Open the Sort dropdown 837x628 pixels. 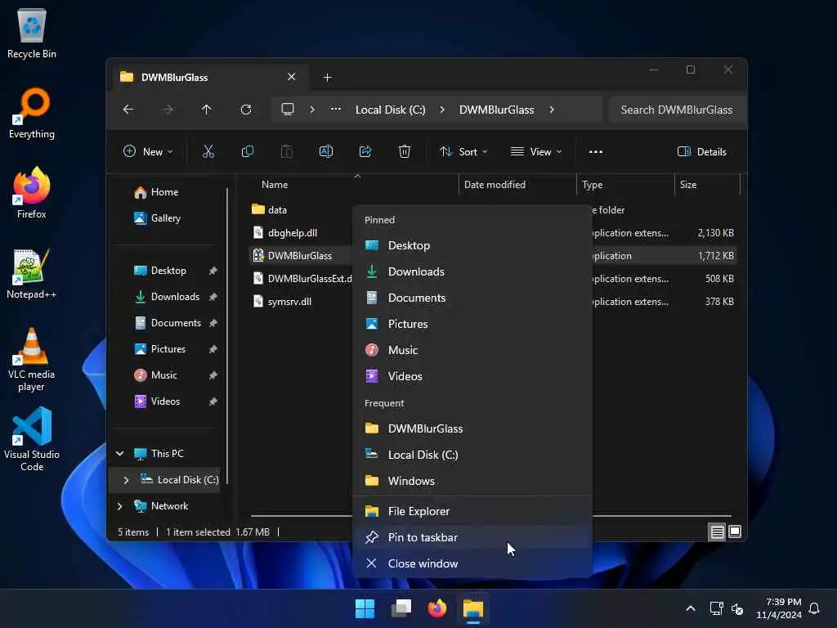(463, 151)
